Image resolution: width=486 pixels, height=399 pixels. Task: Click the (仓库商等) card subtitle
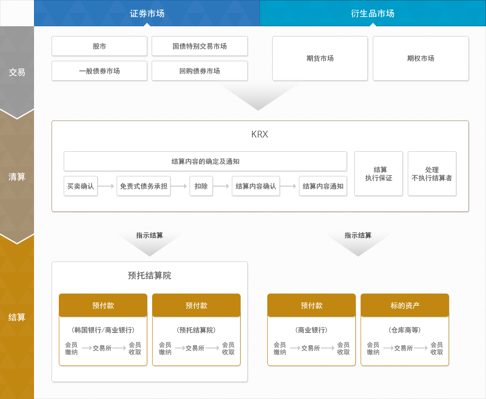tap(405, 330)
